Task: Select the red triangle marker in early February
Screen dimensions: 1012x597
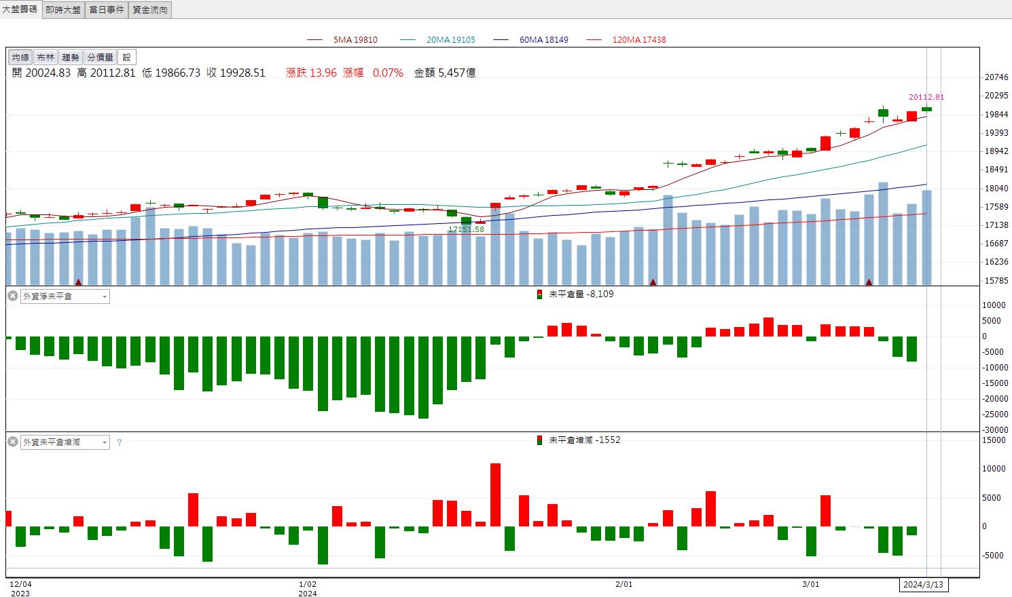Action: pos(653,282)
